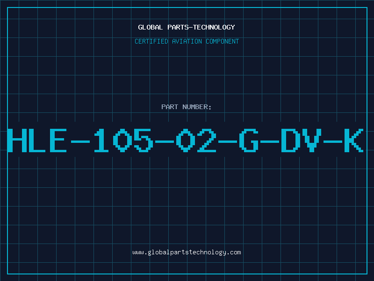Select the dash between HLE and 105
The width and height of the screenshot is (374, 281).
coord(80,142)
